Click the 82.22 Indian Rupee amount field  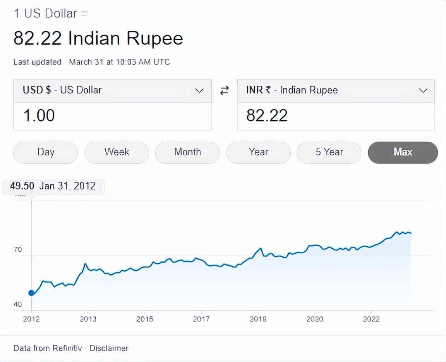(335, 116)
